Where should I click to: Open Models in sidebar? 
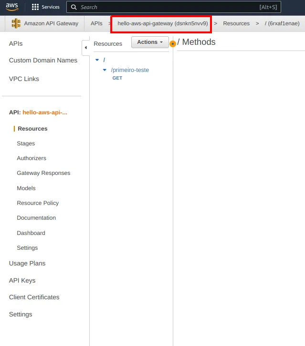[26, 188]
